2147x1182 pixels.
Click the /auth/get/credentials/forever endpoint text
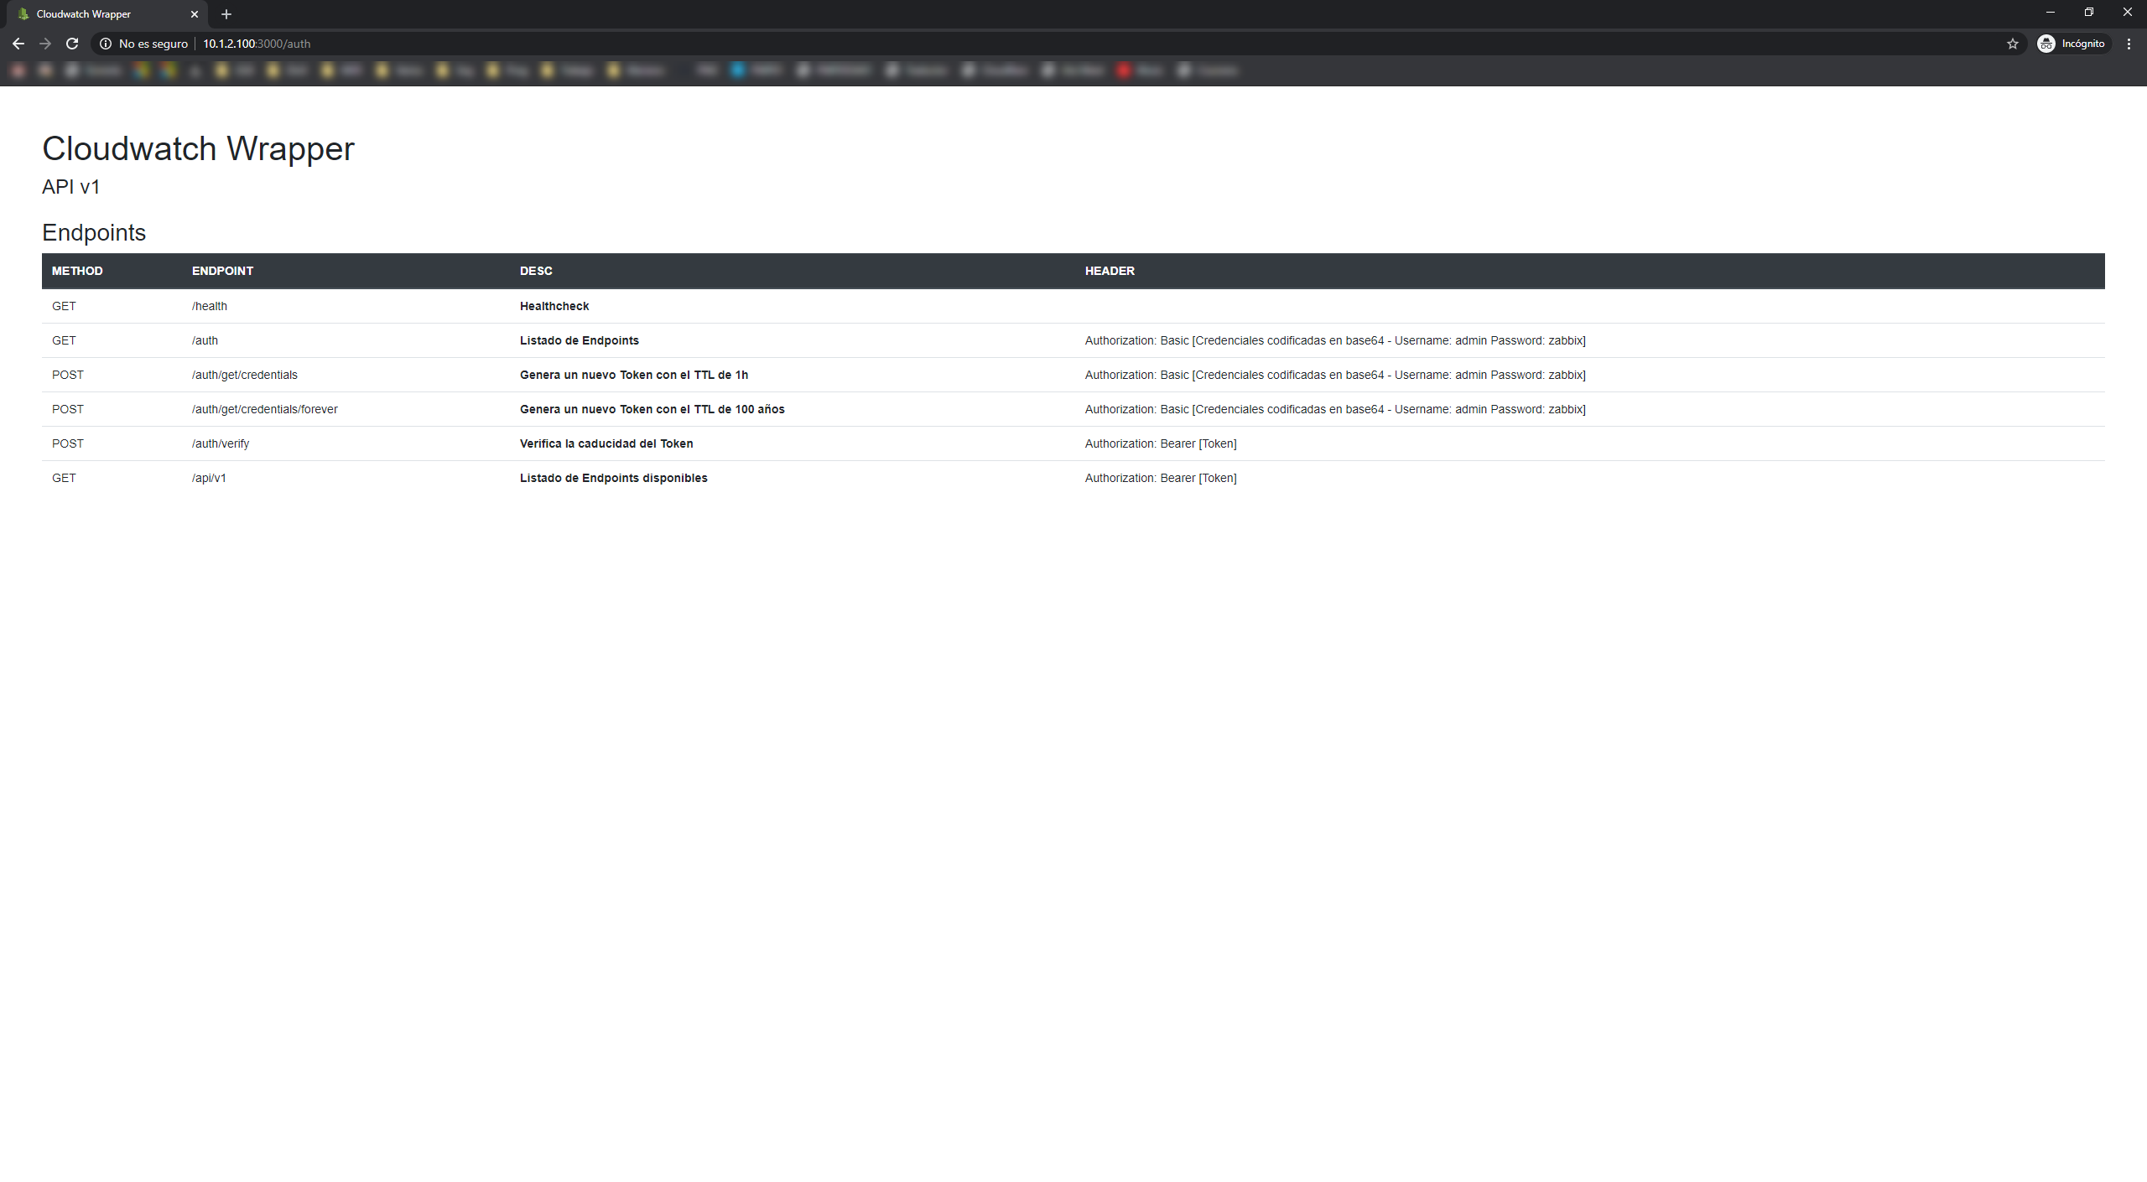tap(264, 409)
